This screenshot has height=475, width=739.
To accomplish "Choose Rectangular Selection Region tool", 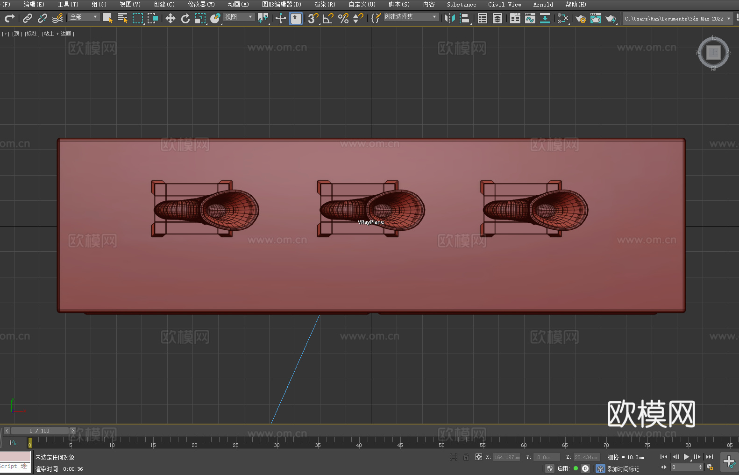I will (138, 18).
